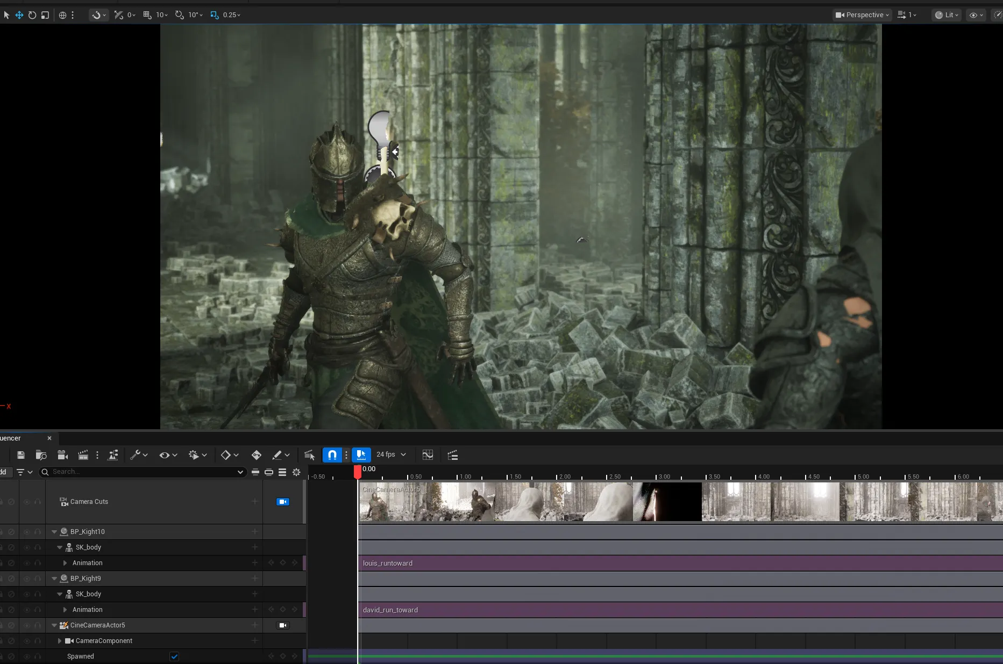Click the browse to sequence icon
The image size is (1003, 664).
41,455
